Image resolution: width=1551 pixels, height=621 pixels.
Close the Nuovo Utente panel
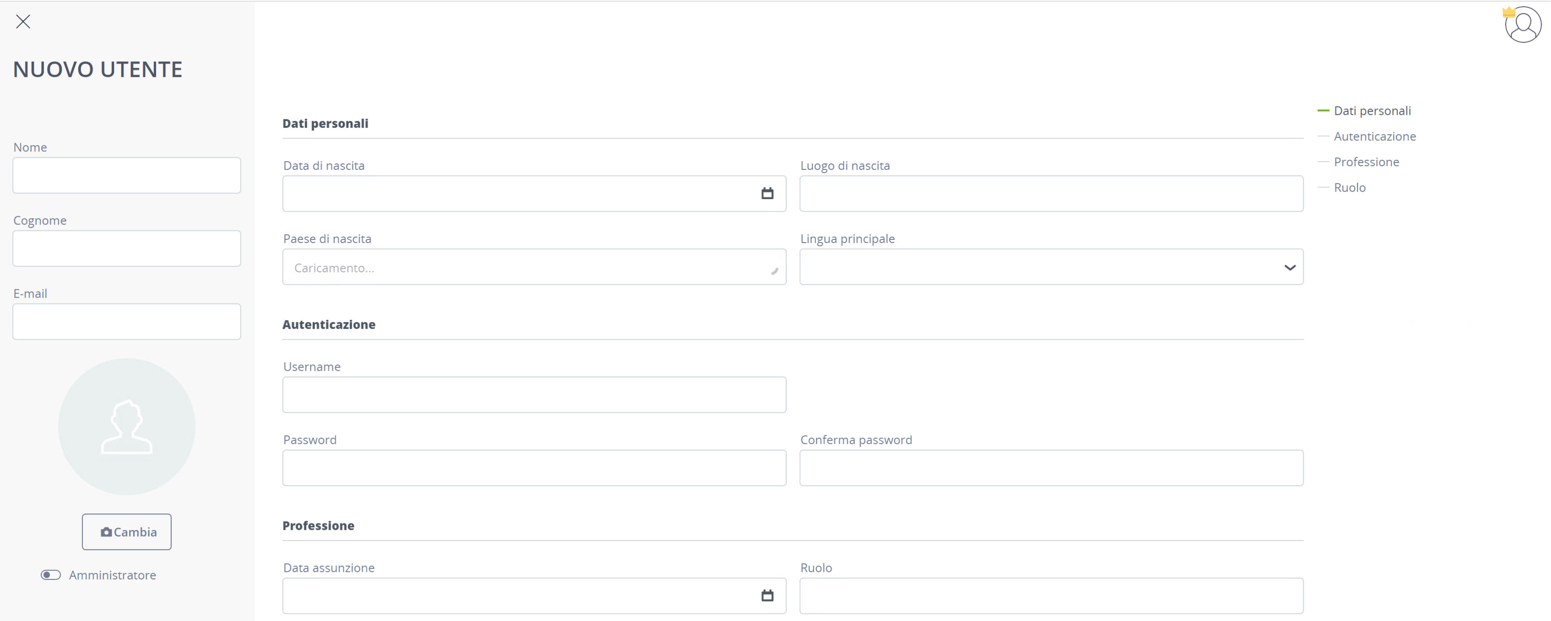tap(23, 22)
